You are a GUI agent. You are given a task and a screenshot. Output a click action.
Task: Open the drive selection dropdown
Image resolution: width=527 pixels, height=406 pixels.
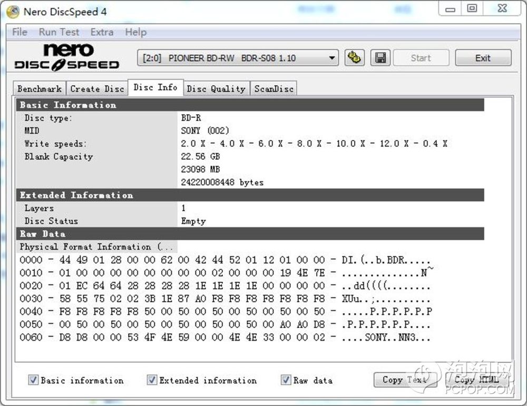(238, 58)
